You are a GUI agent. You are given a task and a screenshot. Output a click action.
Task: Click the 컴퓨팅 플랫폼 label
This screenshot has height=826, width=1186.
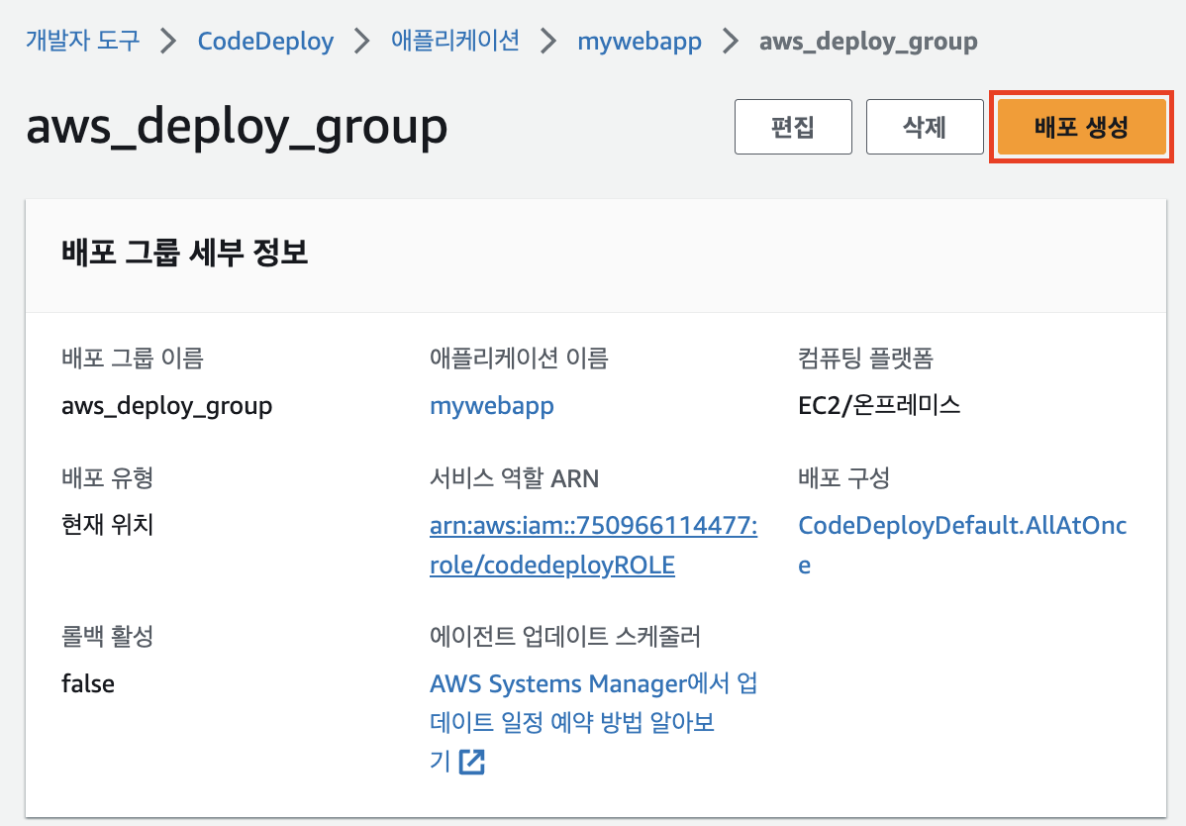pos(865,357)
